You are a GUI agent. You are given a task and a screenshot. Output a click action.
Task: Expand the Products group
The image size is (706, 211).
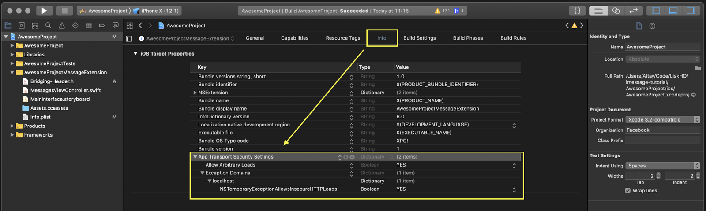(x=12, y=126)
